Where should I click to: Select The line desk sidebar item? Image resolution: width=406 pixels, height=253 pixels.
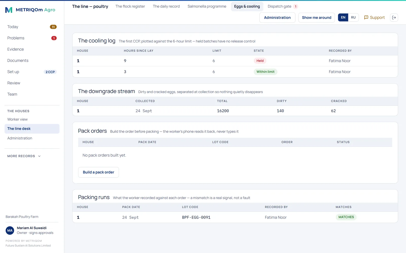[x=32, y=129]
